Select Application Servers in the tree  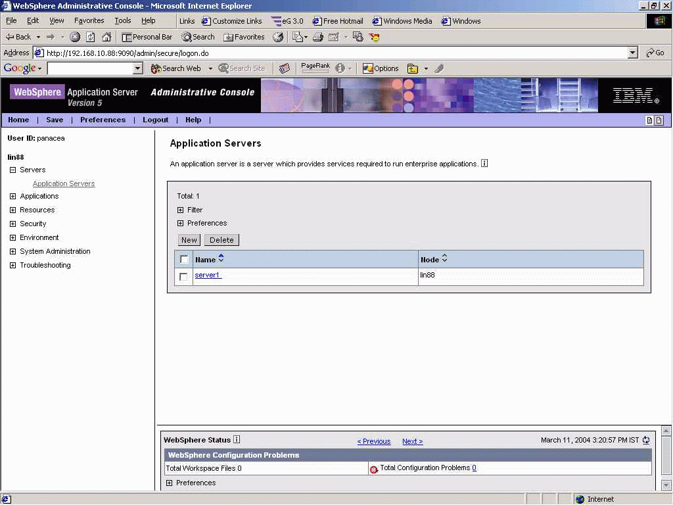click(x=64, y=184)
